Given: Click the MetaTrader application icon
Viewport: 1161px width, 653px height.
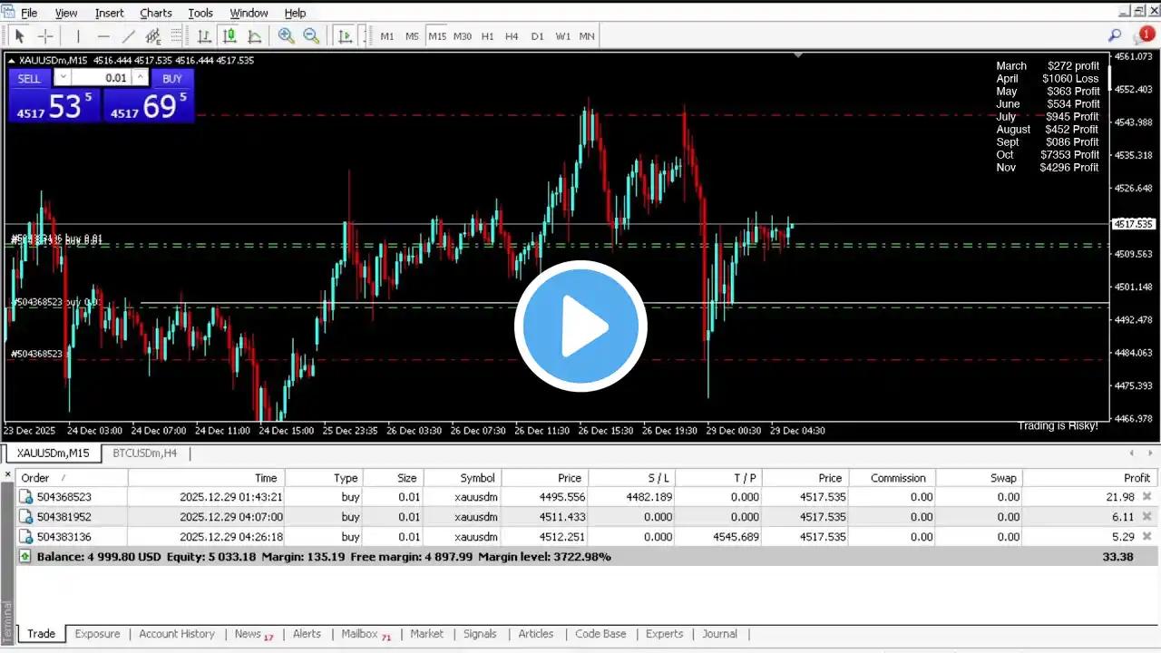Looking at the screenshot, I should (x=9, y=12).
